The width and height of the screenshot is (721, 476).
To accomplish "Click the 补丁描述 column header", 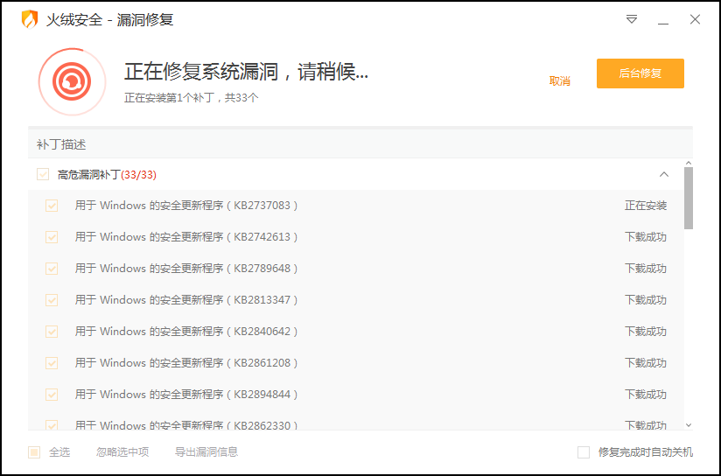I will [x=61, y=144].
